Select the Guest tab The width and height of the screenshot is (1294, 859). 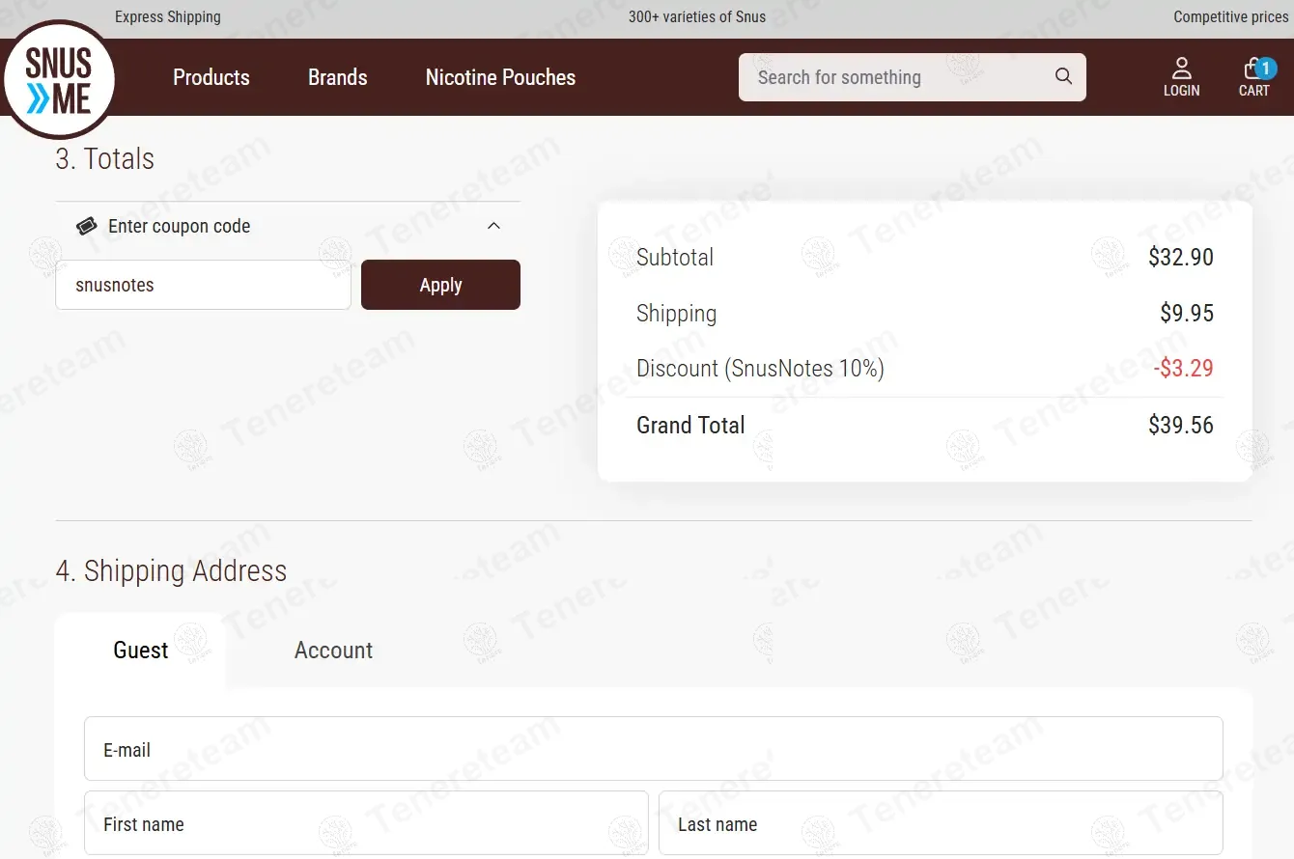pyautogui.click(x=141, y=651)
